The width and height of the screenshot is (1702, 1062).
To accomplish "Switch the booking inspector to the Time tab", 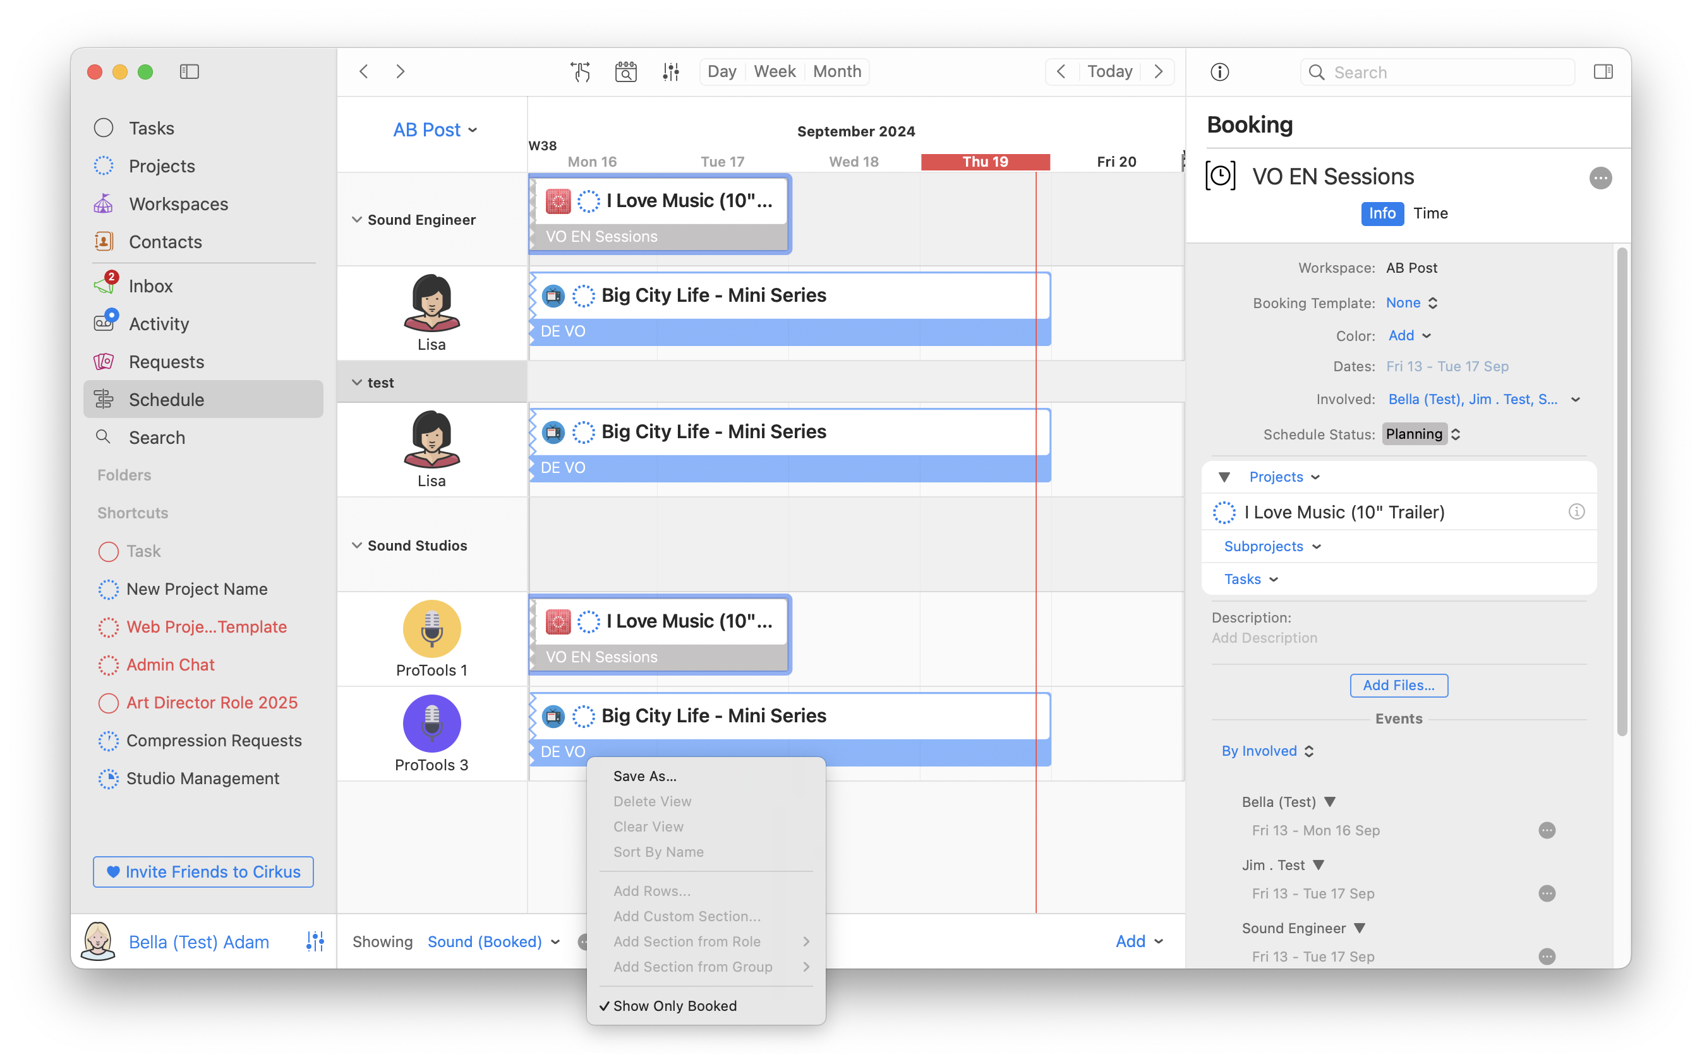I will (x=1430, y=213).
